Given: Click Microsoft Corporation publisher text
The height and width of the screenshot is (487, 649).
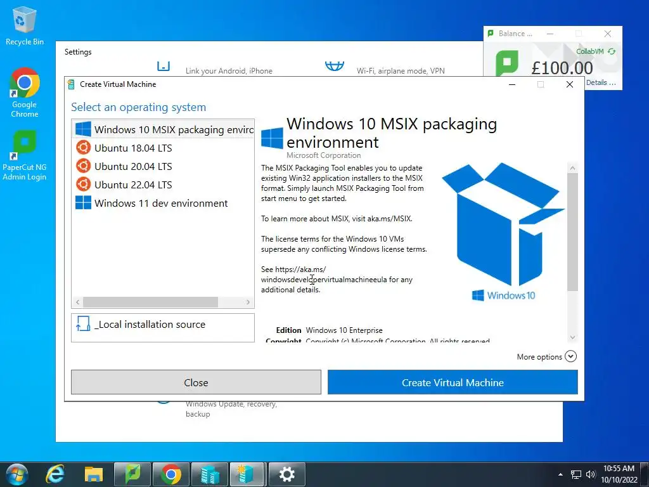Looking at the screenshot, I should point(324,155).
